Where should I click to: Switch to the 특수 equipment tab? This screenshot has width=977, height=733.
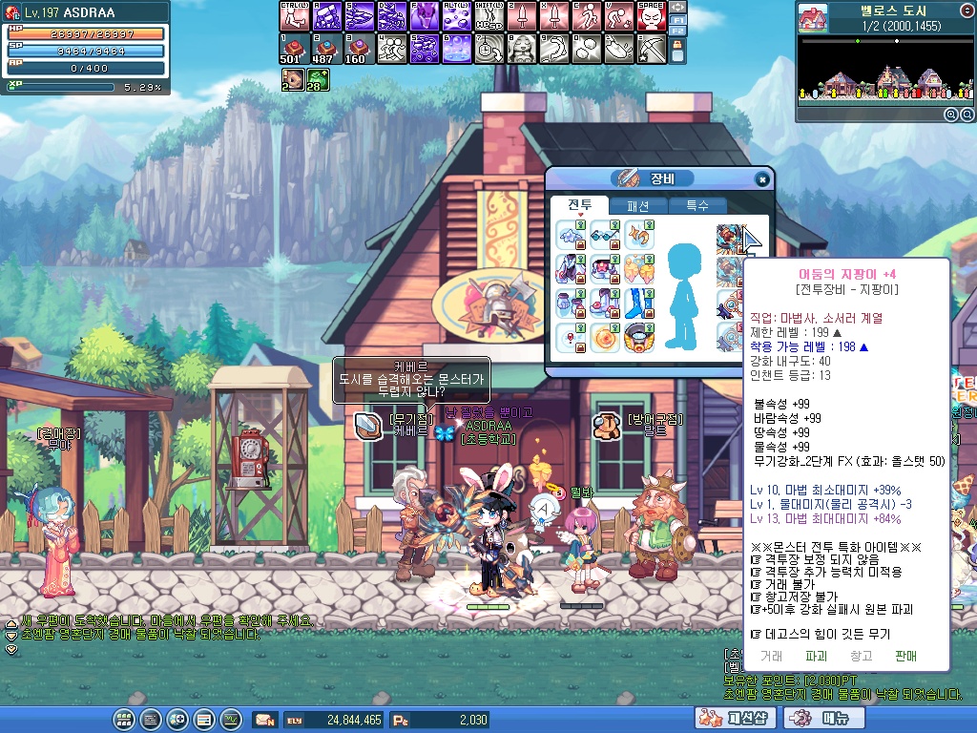[697, 206]
